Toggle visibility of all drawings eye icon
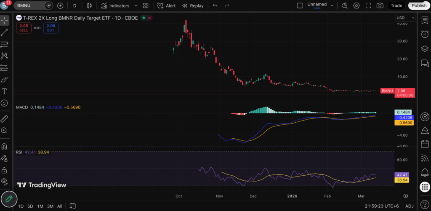This screenshot has height=211, width=431. coord(5,181)
